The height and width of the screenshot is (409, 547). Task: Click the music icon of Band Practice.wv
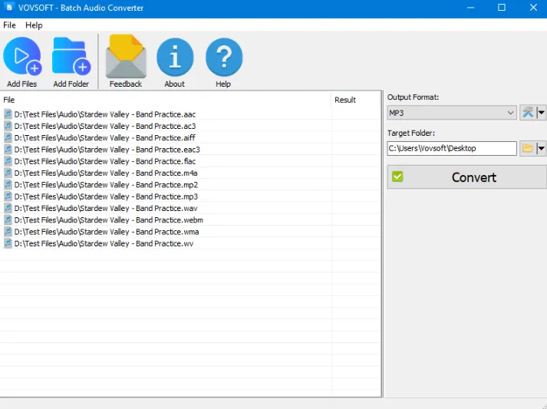tap(8, 243)
